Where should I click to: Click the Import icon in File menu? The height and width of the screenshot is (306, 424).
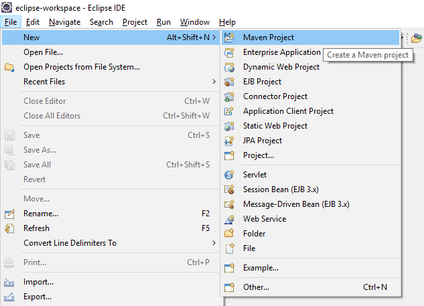(9, 282)
